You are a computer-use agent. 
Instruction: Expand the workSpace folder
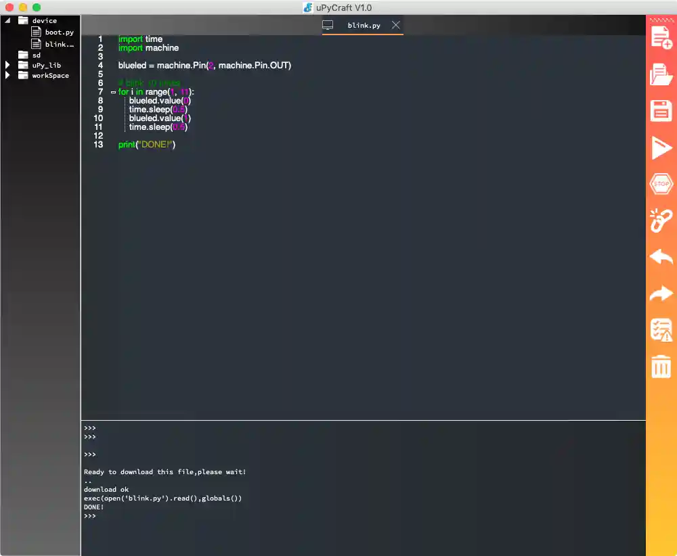8,75
